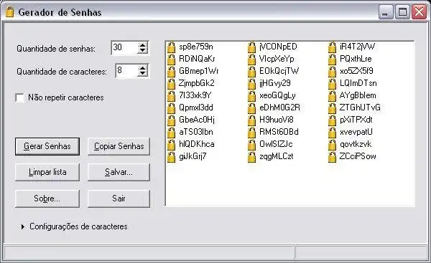
Task: Select password text OwlSIZJc
Action: click(276, 144)
